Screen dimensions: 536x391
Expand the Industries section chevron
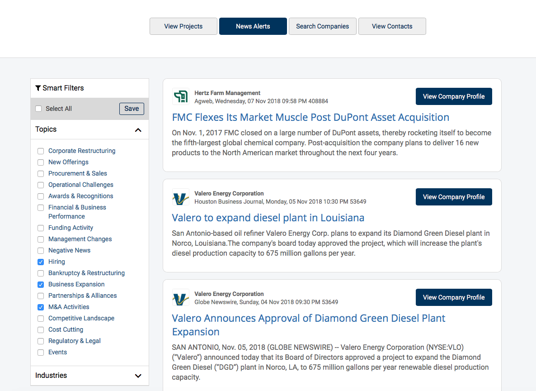pos(138,376)
